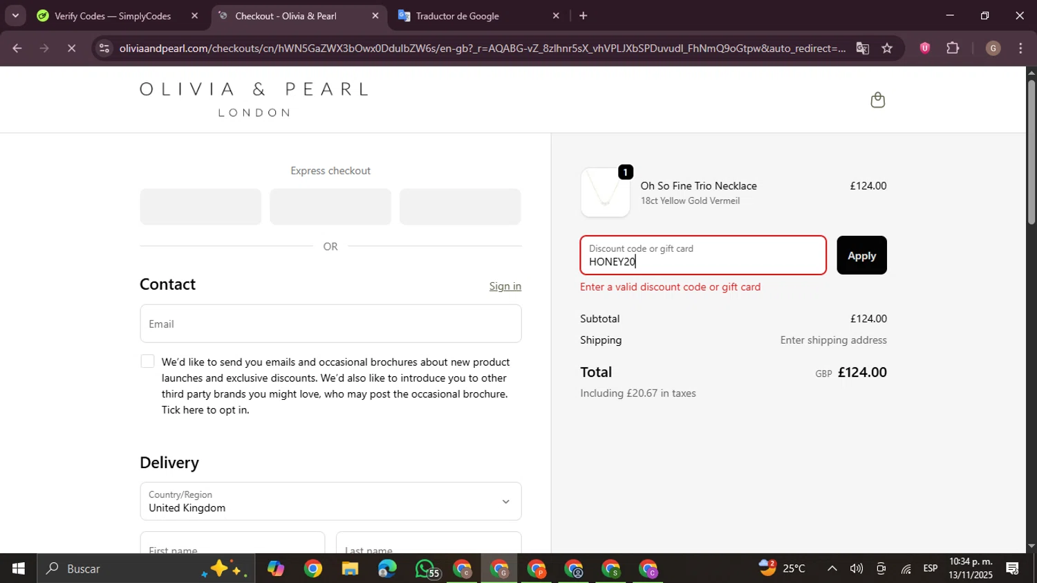This screenshot has width=1037, height=583.
Task: Click the Google Translate page icon
Action: [x=862, y=48]
